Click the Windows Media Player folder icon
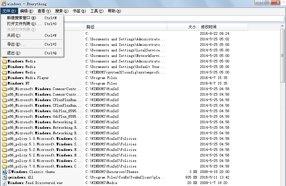286x186 pixels. [5, 78]
